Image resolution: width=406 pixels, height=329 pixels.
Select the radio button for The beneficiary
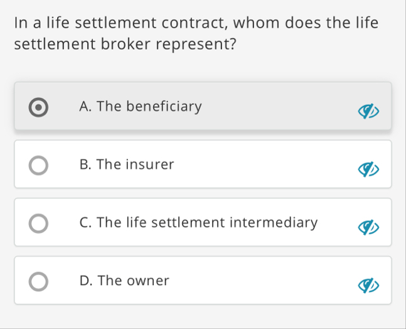[38, 107]
